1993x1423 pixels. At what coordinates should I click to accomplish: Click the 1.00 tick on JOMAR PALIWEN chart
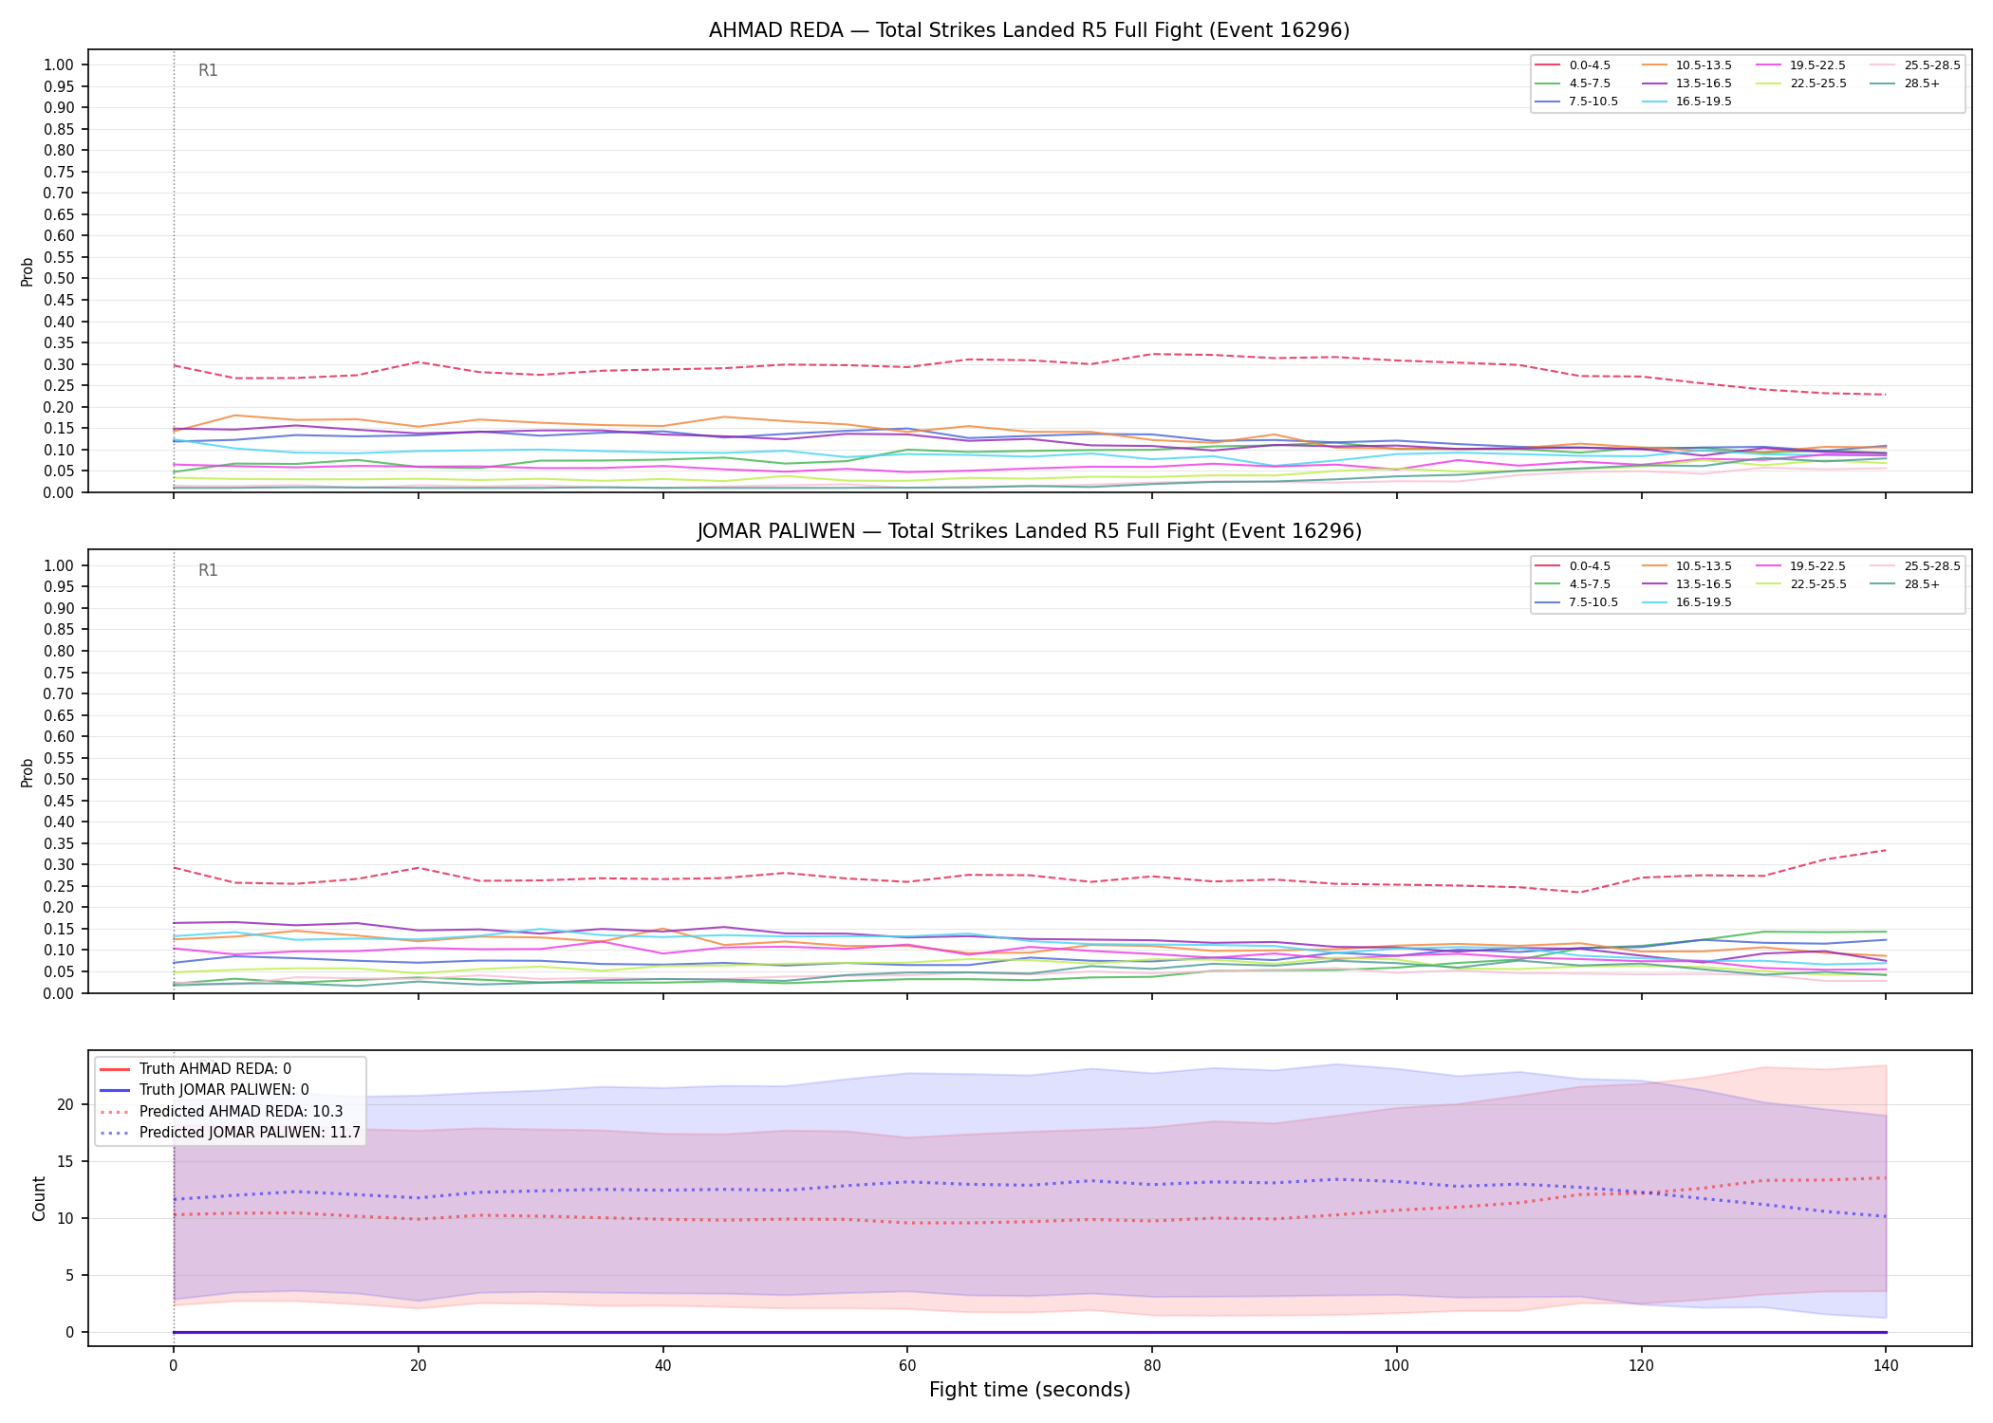(58, 566)
